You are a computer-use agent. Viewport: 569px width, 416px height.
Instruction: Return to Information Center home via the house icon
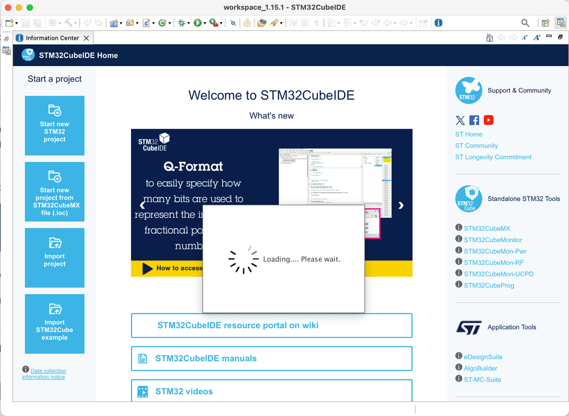coord(489,38)
